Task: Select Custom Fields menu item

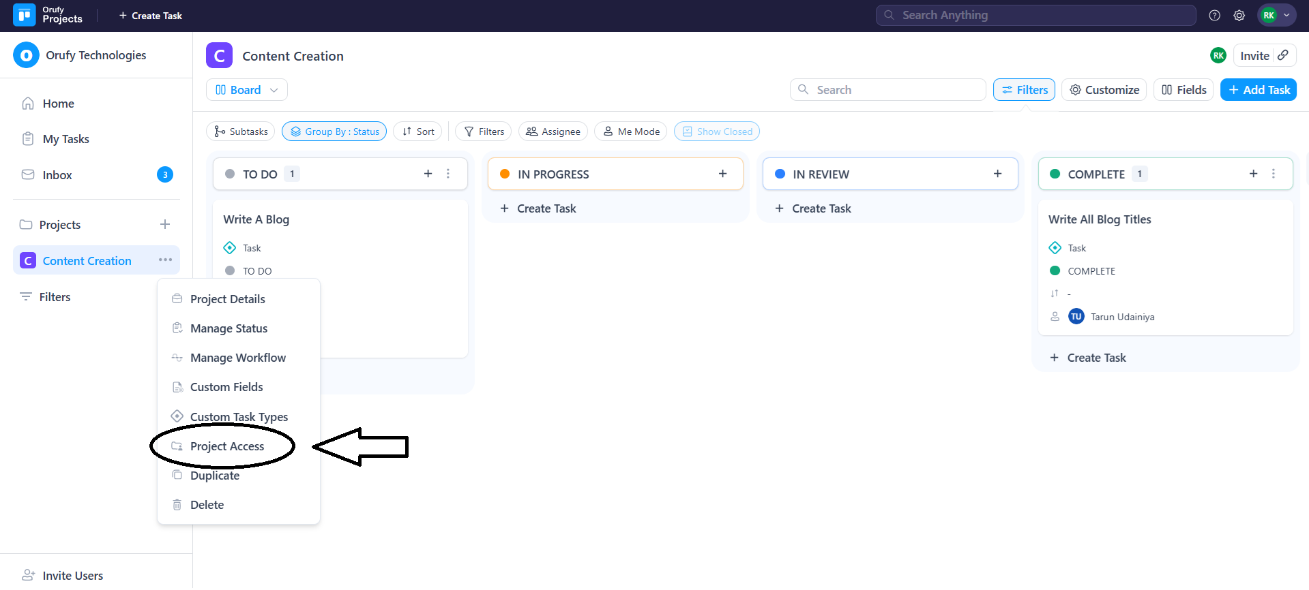Action: click(238, 387)
